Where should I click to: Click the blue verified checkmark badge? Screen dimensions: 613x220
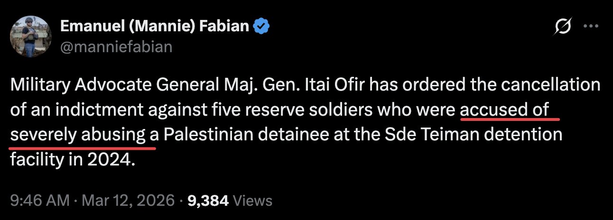260,26
